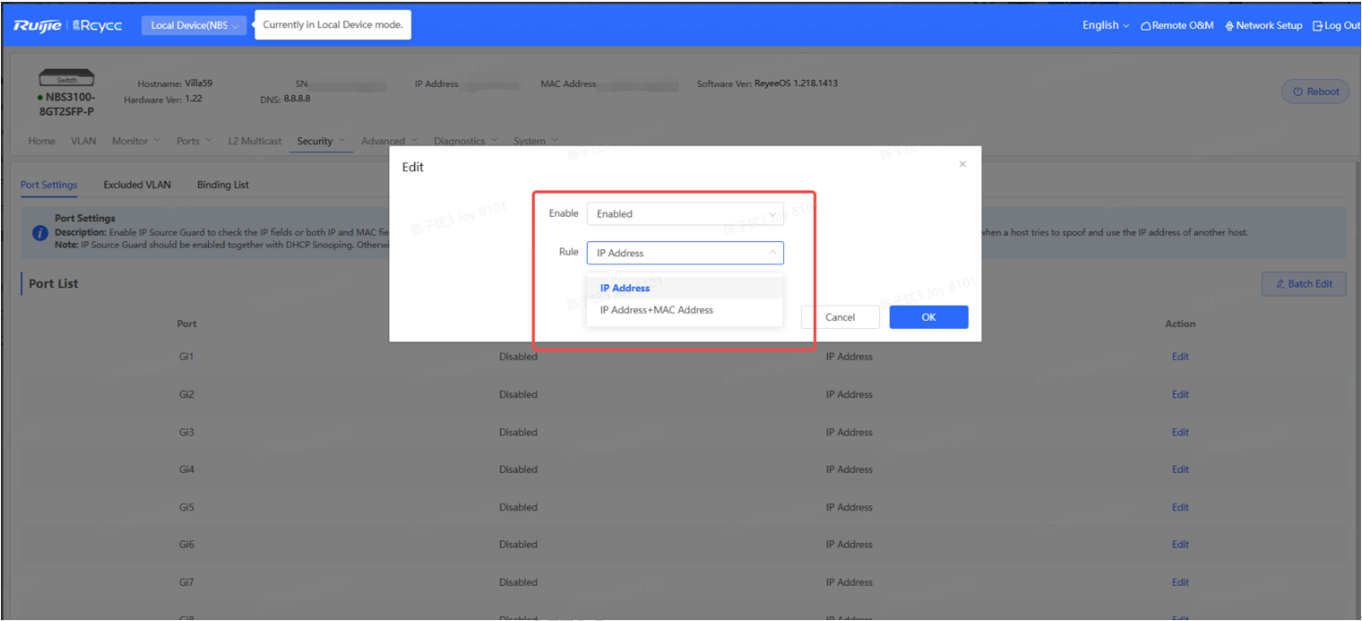Click the Disabled status in the Gi3 row
This screenshot has width=1362, height=621.
click(518, 432)
